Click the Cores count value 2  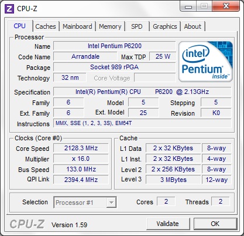(x=166, y=201)
